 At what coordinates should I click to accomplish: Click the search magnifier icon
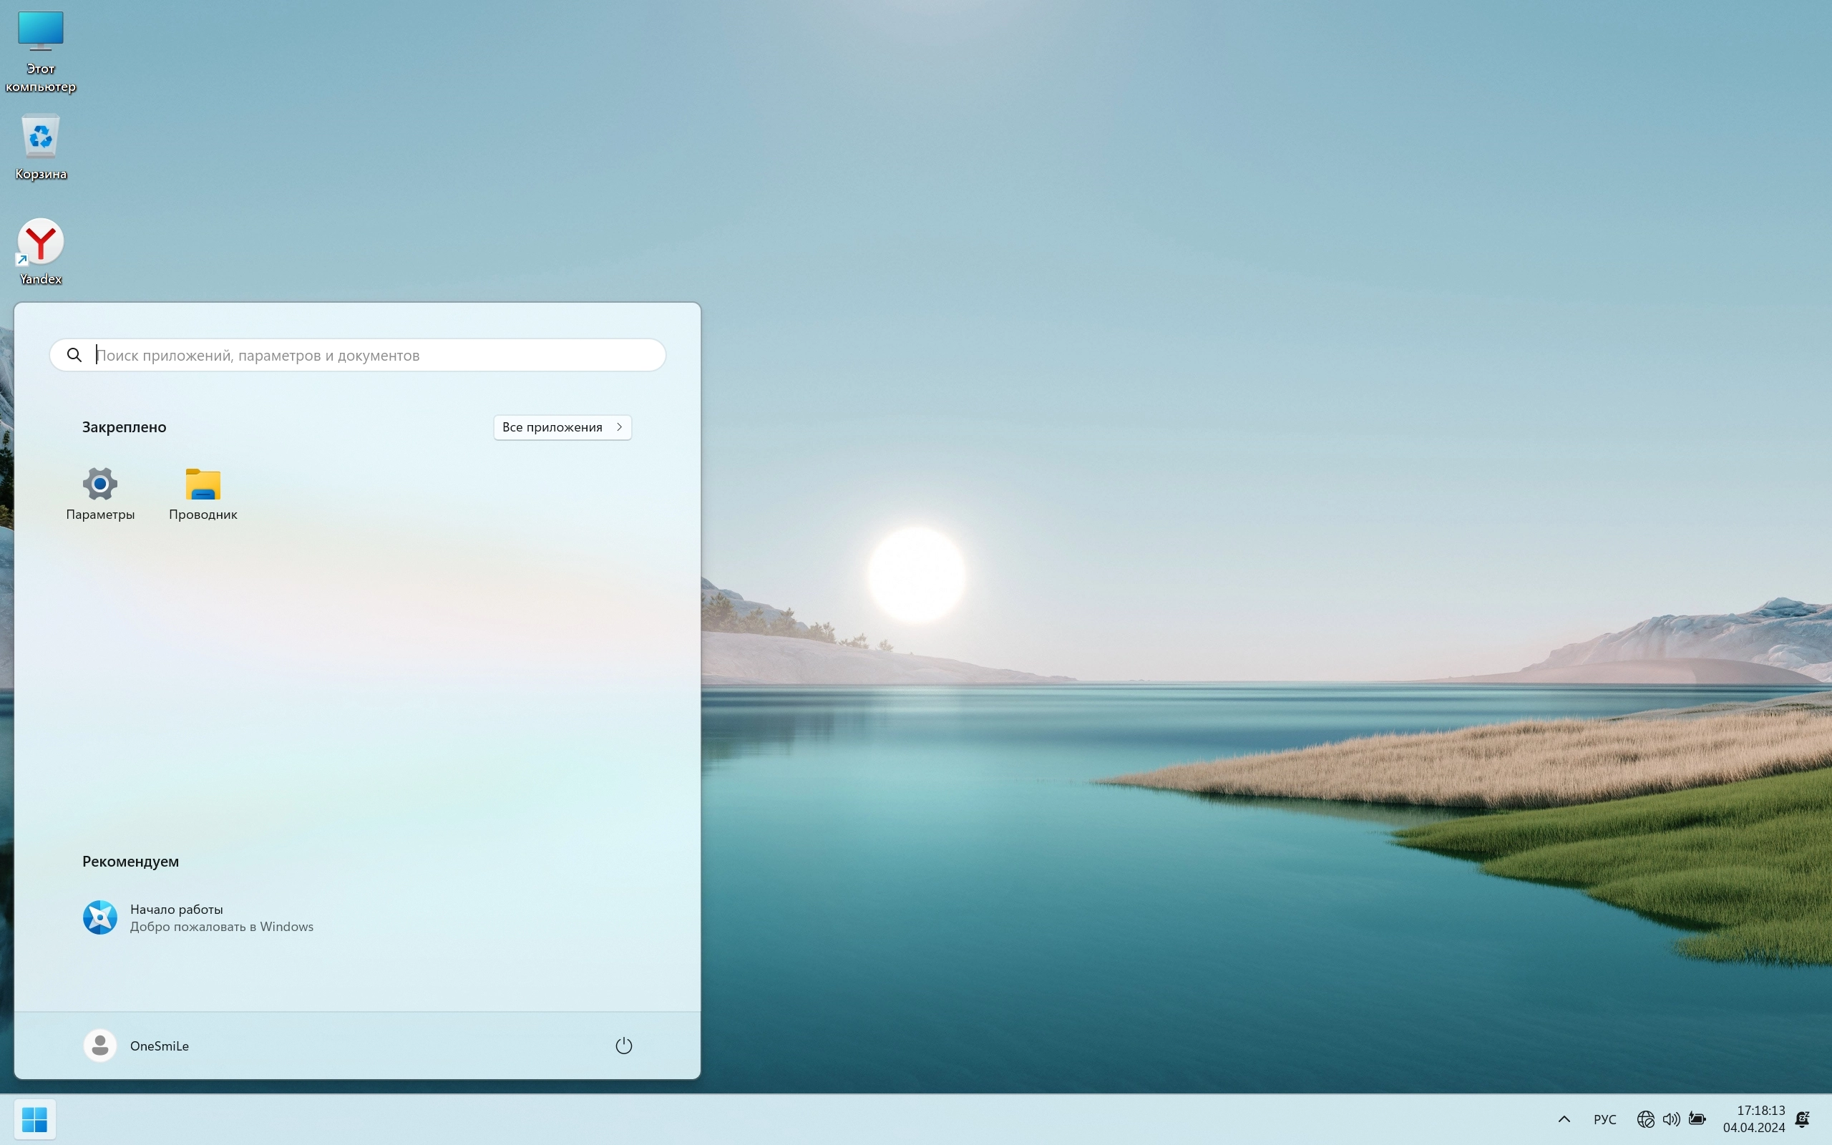click(x=74, y=355)
